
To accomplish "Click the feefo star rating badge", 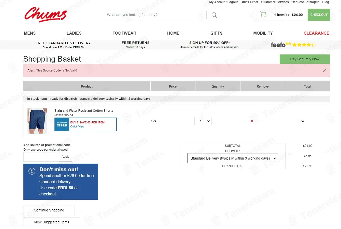I will click(293, 45).
